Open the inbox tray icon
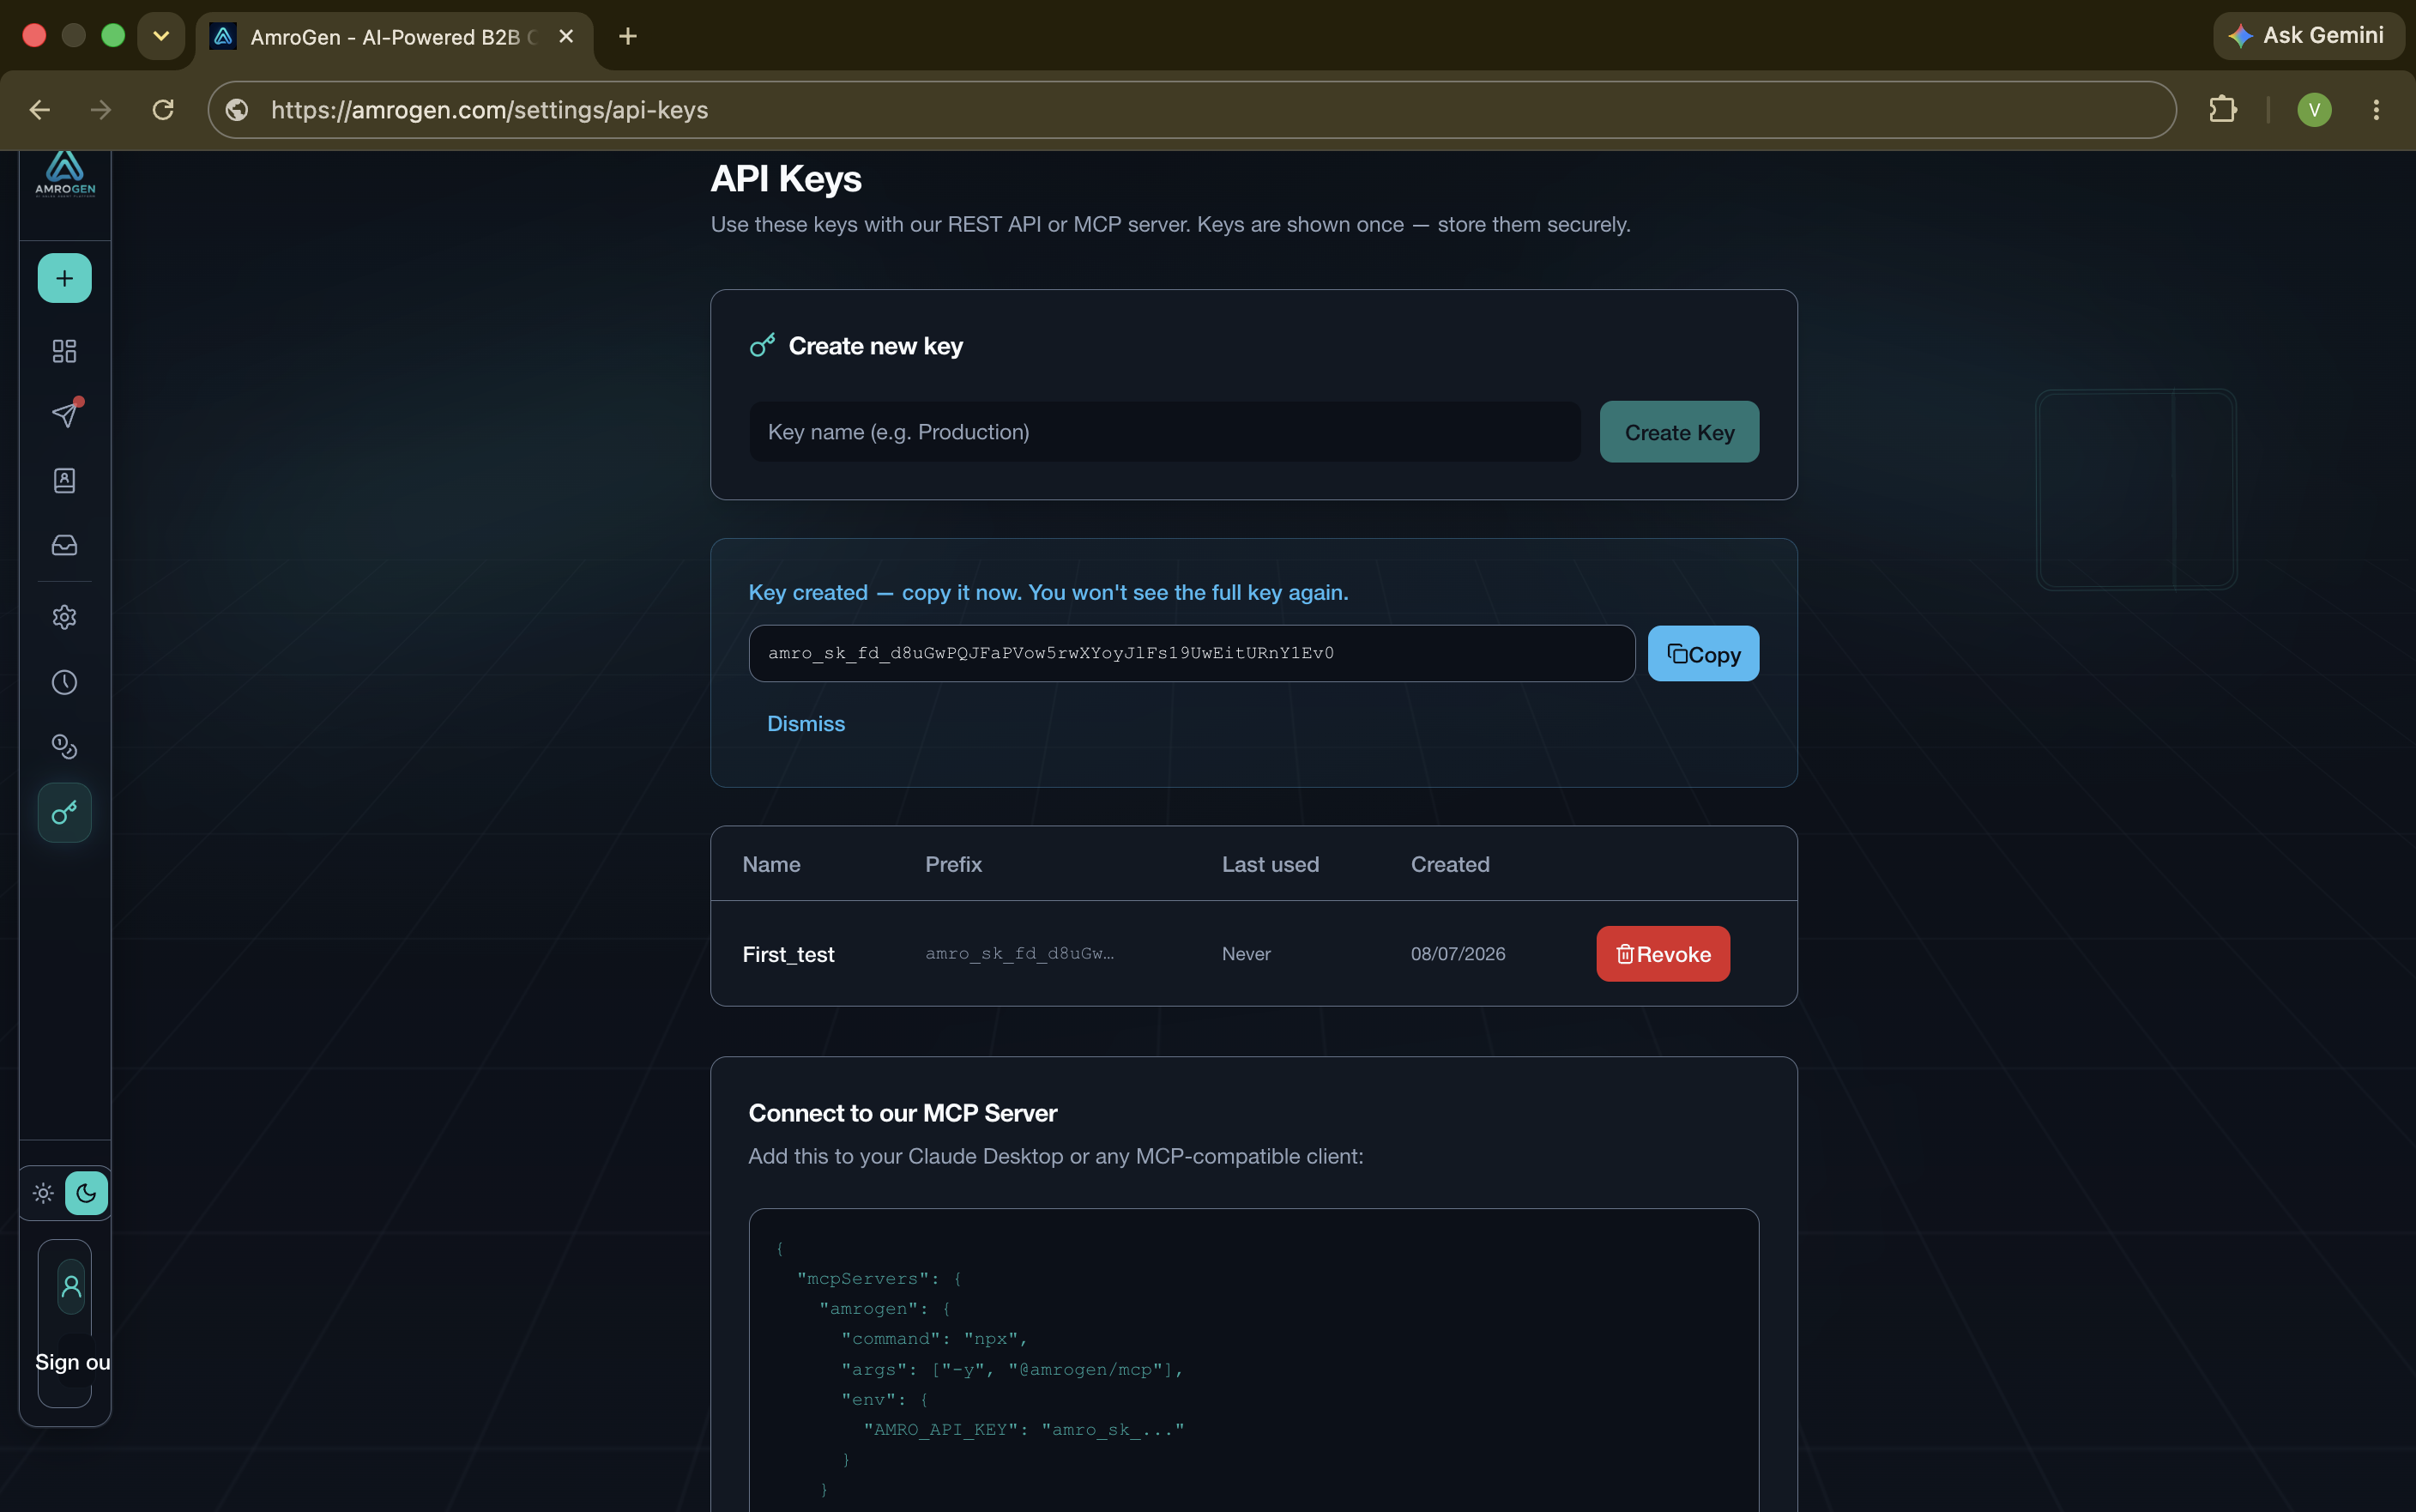Image resolution: width=2416 pixels, height=1512 pixels. 65,545
